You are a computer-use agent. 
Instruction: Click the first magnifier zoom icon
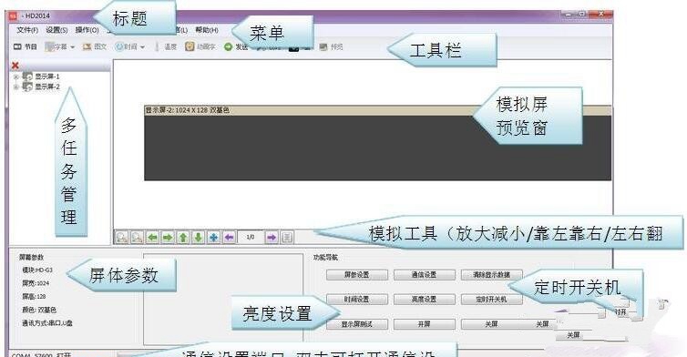[x=121, y=238]
